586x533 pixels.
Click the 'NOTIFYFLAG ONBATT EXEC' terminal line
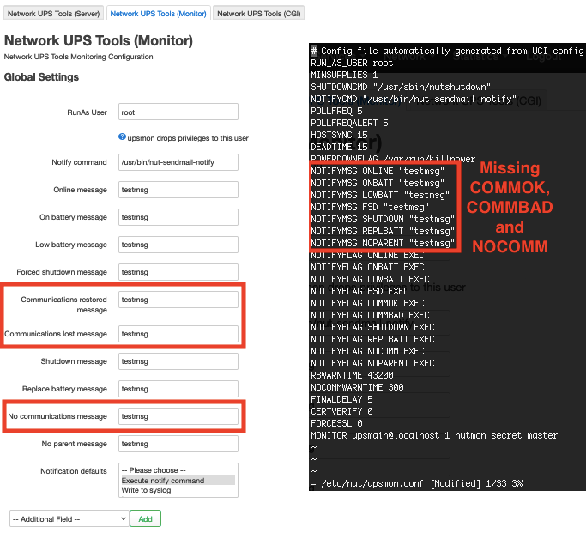pos(367,267)
